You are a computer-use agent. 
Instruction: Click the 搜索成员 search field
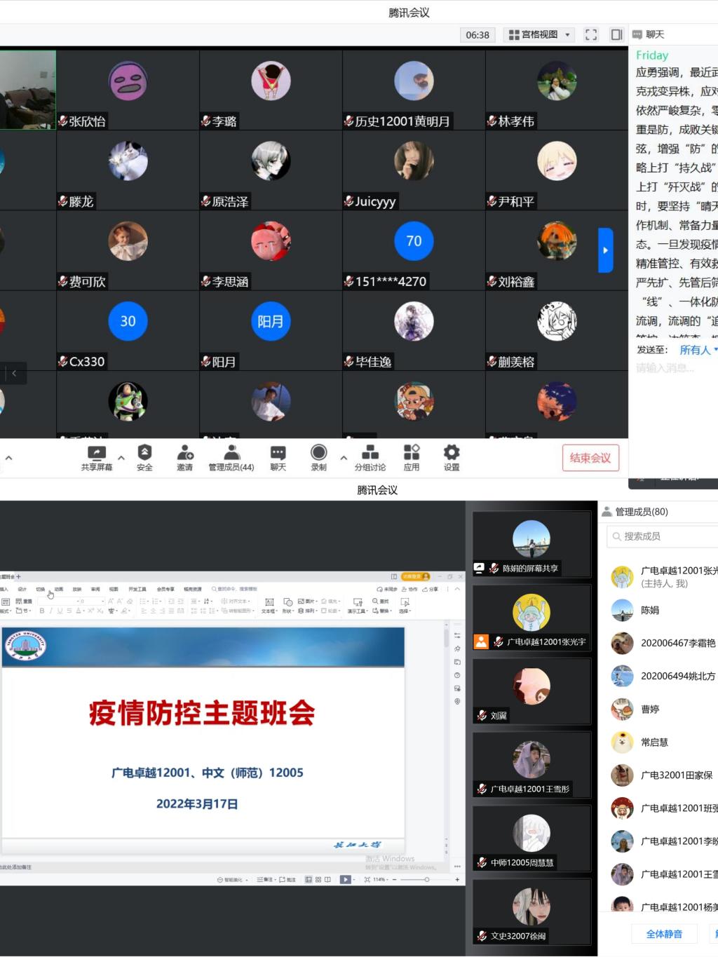pos(663,536)
